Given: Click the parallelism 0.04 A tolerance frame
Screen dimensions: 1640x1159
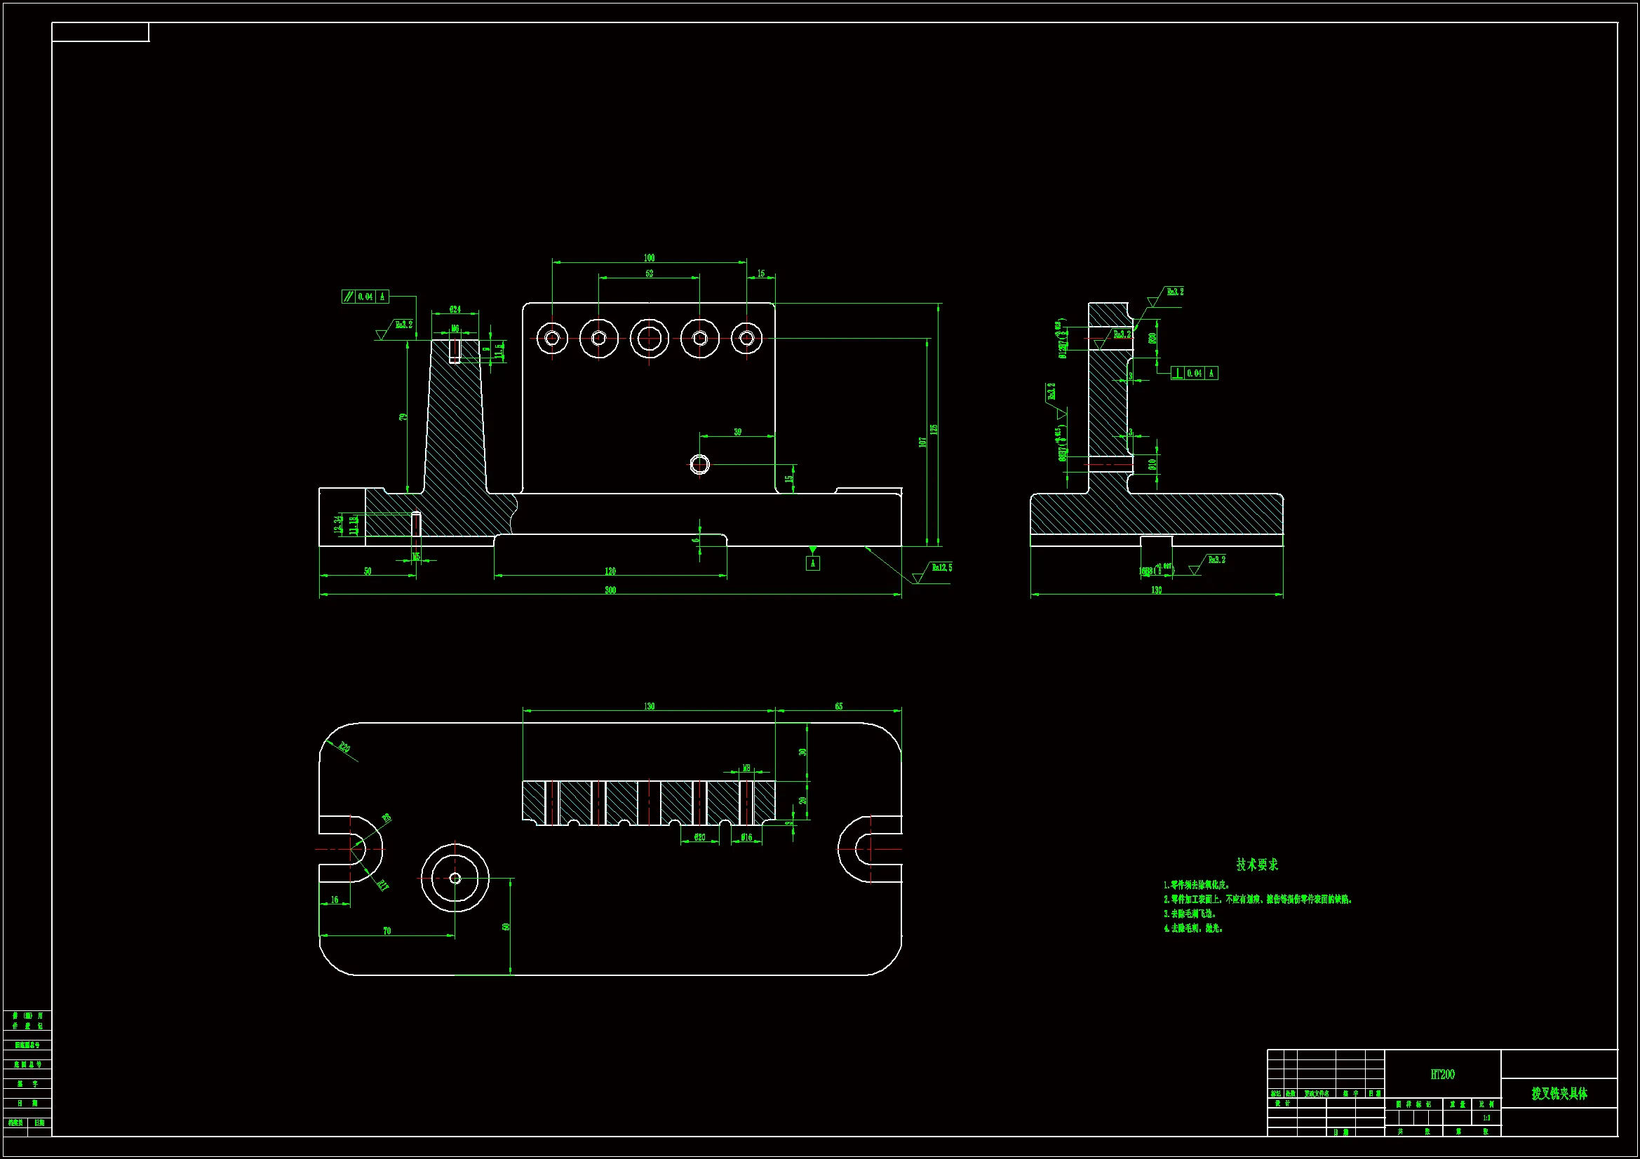Looking at the screenshot, I should [365, 297].
